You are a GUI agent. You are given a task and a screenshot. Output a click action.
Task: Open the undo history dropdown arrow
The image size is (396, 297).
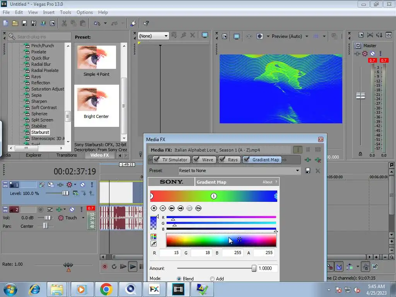pos(105,23)
